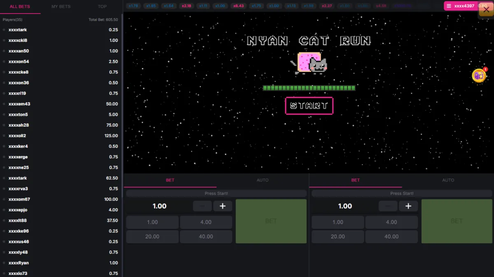Click the xxxx4397 account name

[464, 6]
